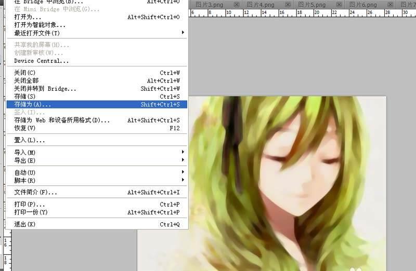
Task: Select 置入(L)... menu item
Action: coord(97,140)
